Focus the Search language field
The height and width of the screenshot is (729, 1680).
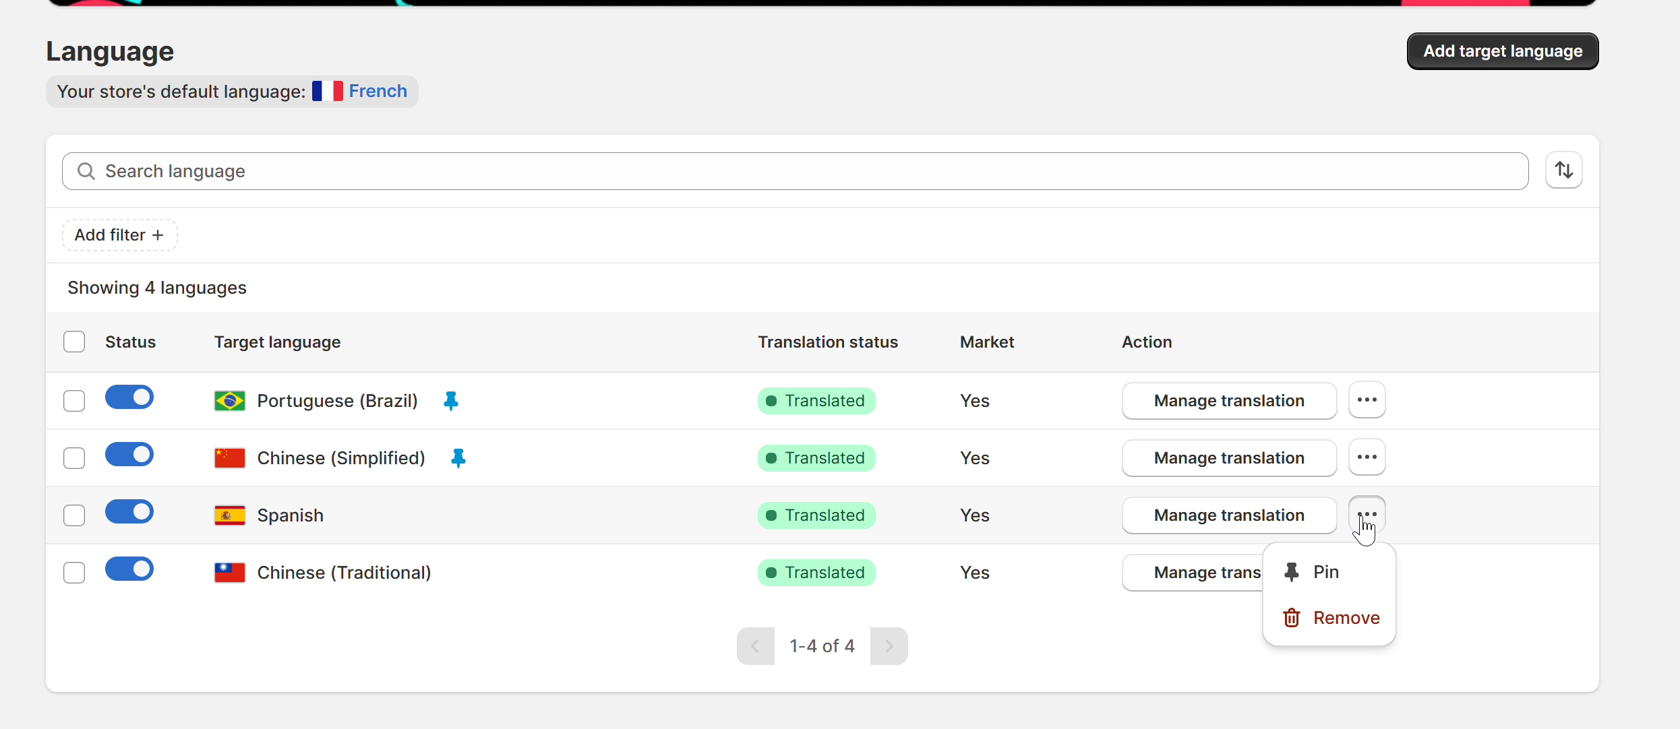click(796, 171)
